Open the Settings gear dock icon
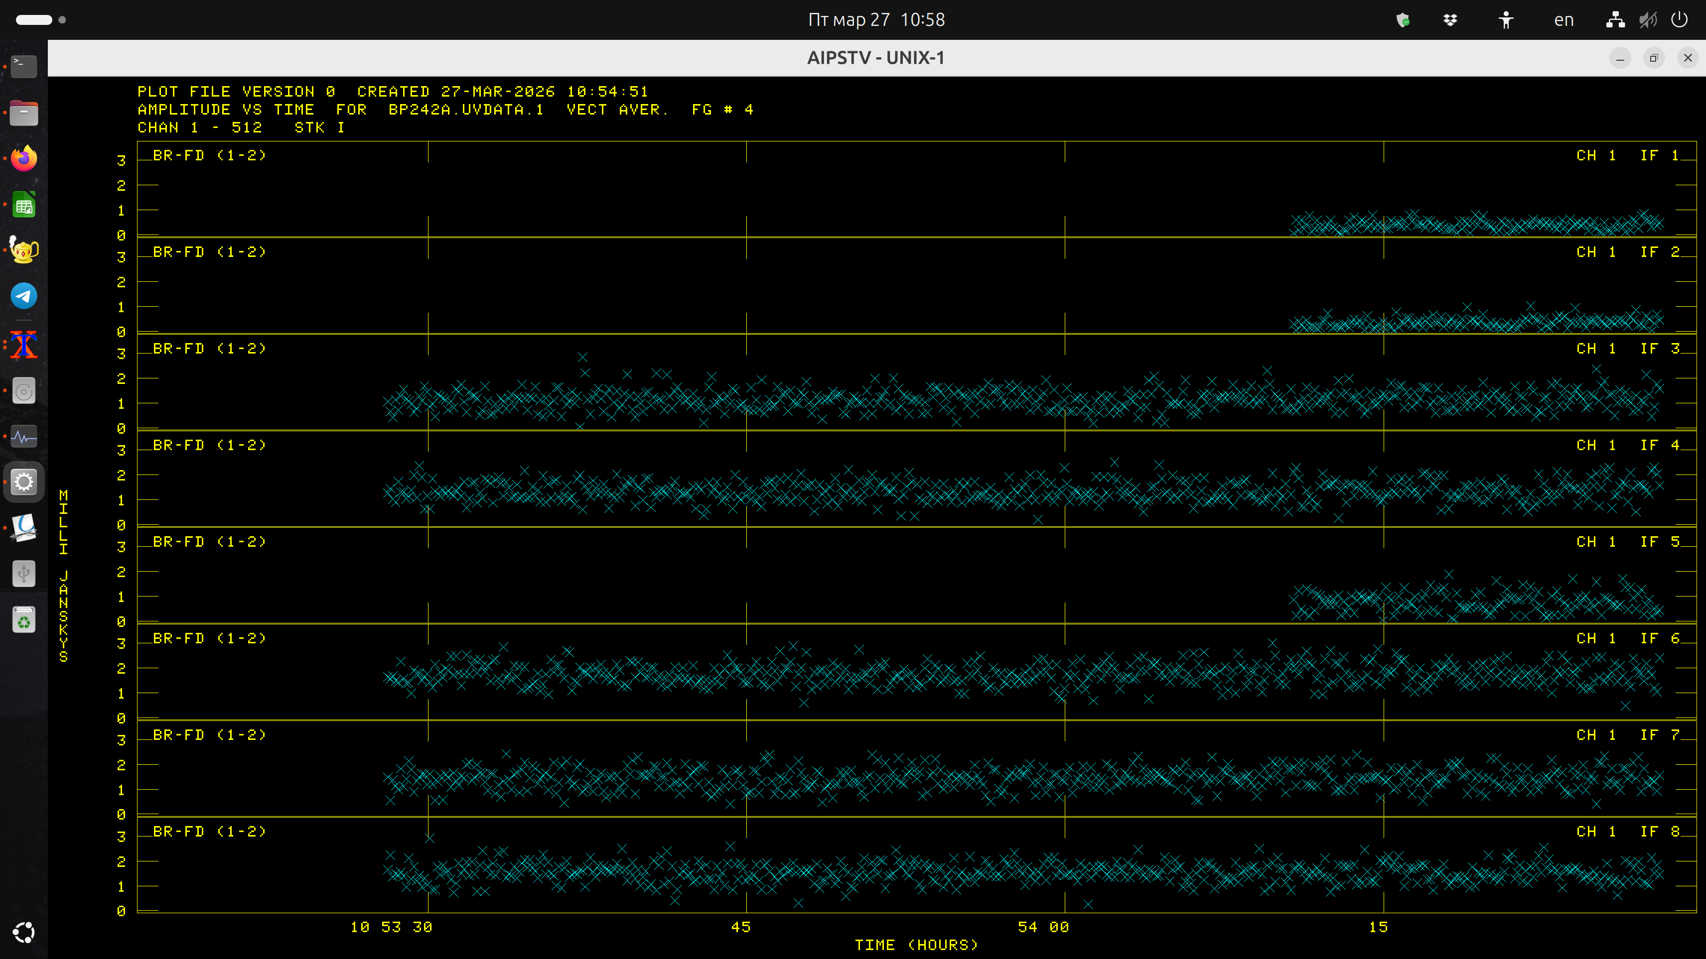1706x959 pixels. [x=24, y=482]
